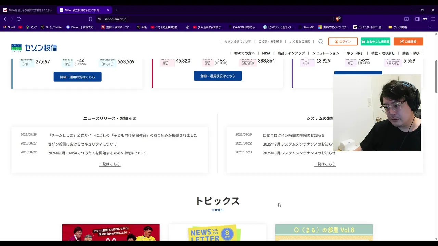Image resolution: width=438 pixels, height=246 pixels.
Task: Click 詳細・運用状況はこちら under 27,697 fund
Action: (78, 77)
